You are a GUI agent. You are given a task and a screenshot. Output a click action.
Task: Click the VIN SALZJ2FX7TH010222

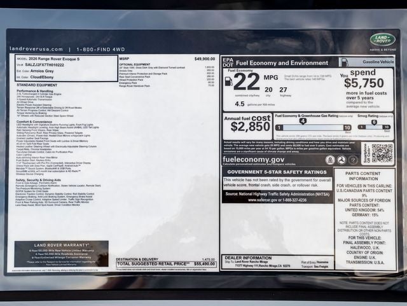(x=45, y=65)
